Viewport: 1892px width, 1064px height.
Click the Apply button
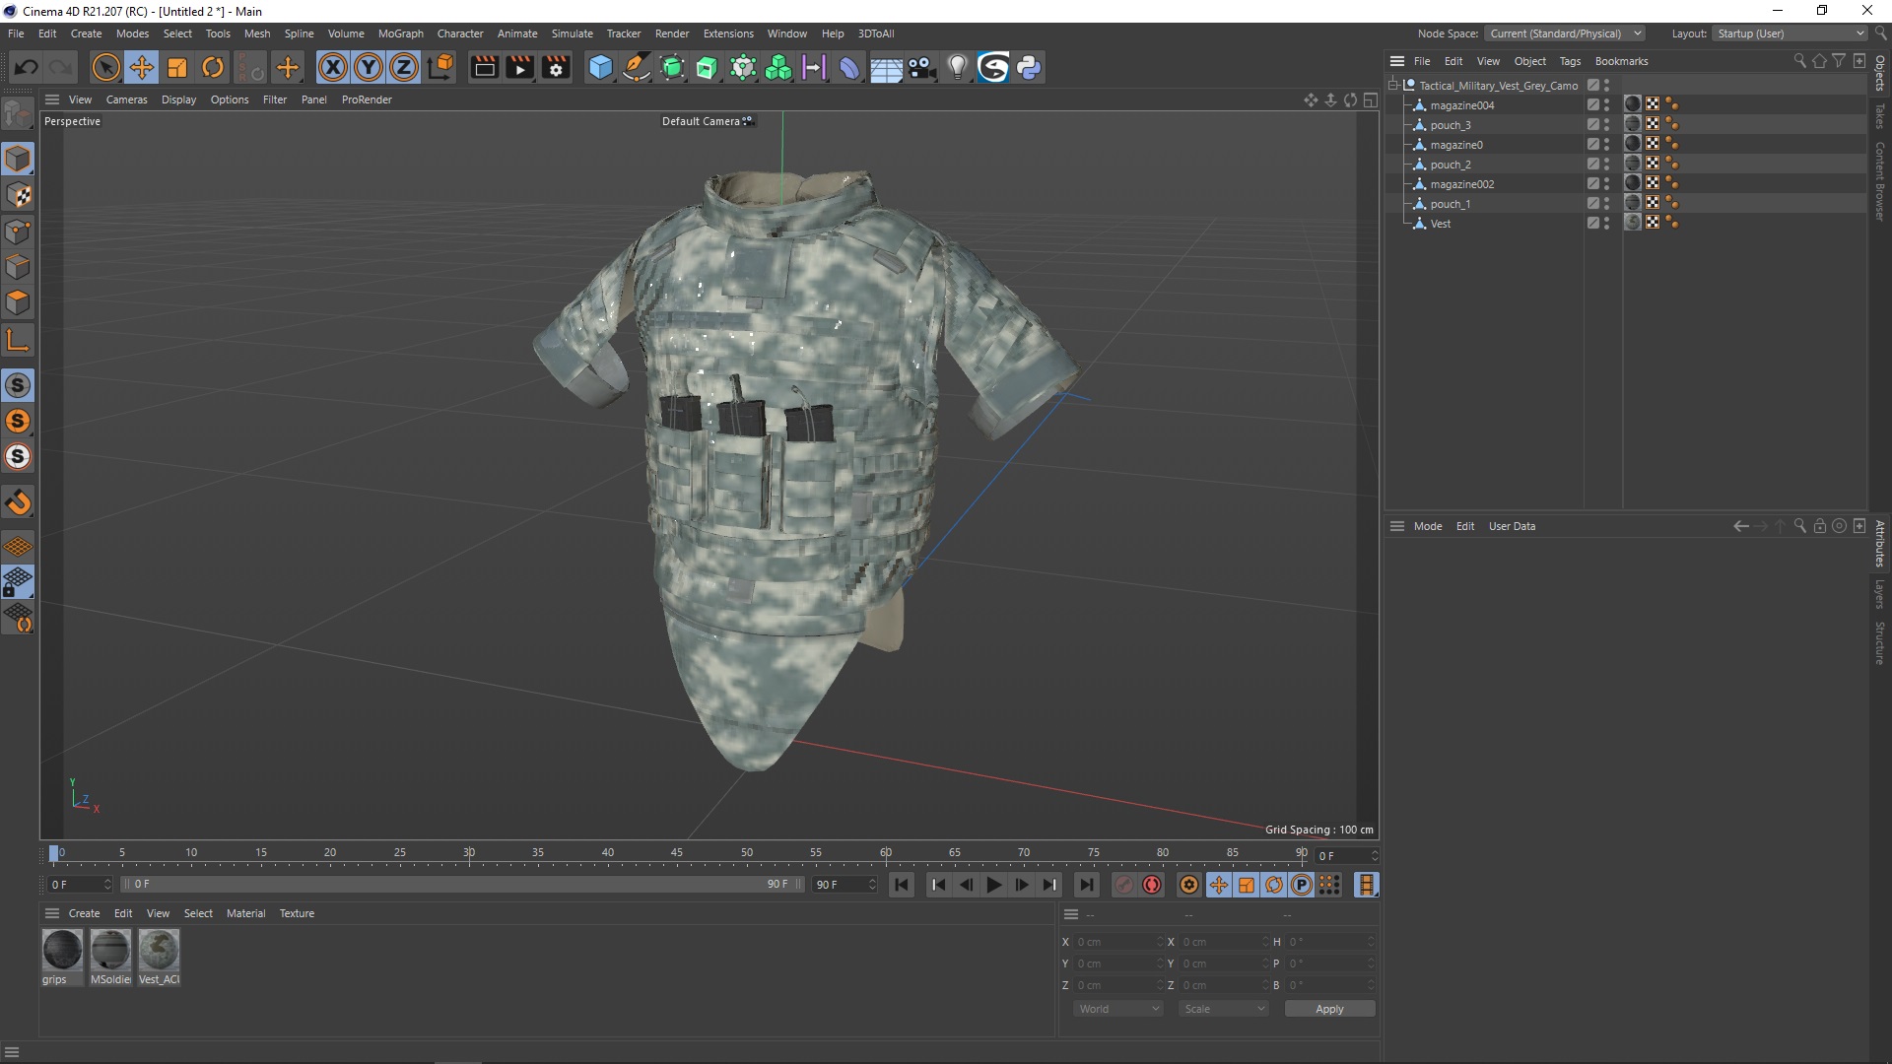point(1329,1009)
